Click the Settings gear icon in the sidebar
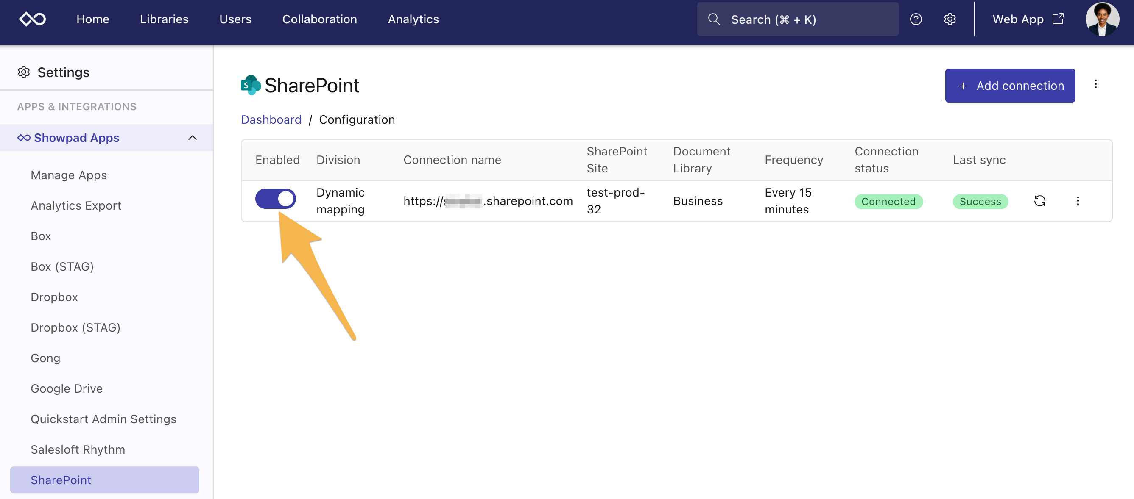This screenshot has width=1134, height=499. (x=24, y=72)
